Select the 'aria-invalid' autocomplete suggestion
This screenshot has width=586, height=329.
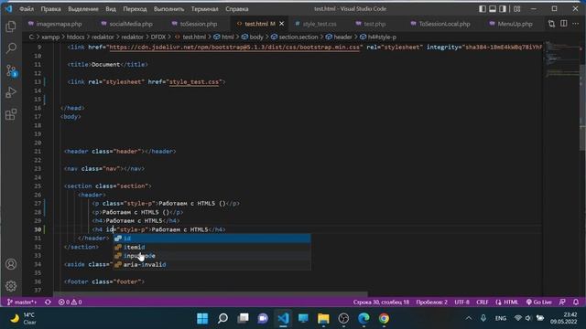[212, 264]
